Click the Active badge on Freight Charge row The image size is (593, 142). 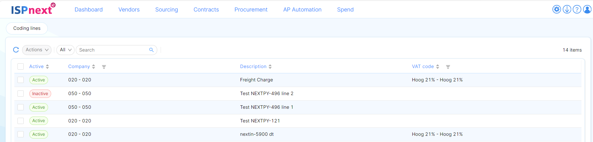pyautogui.click(x=39, y=80)
